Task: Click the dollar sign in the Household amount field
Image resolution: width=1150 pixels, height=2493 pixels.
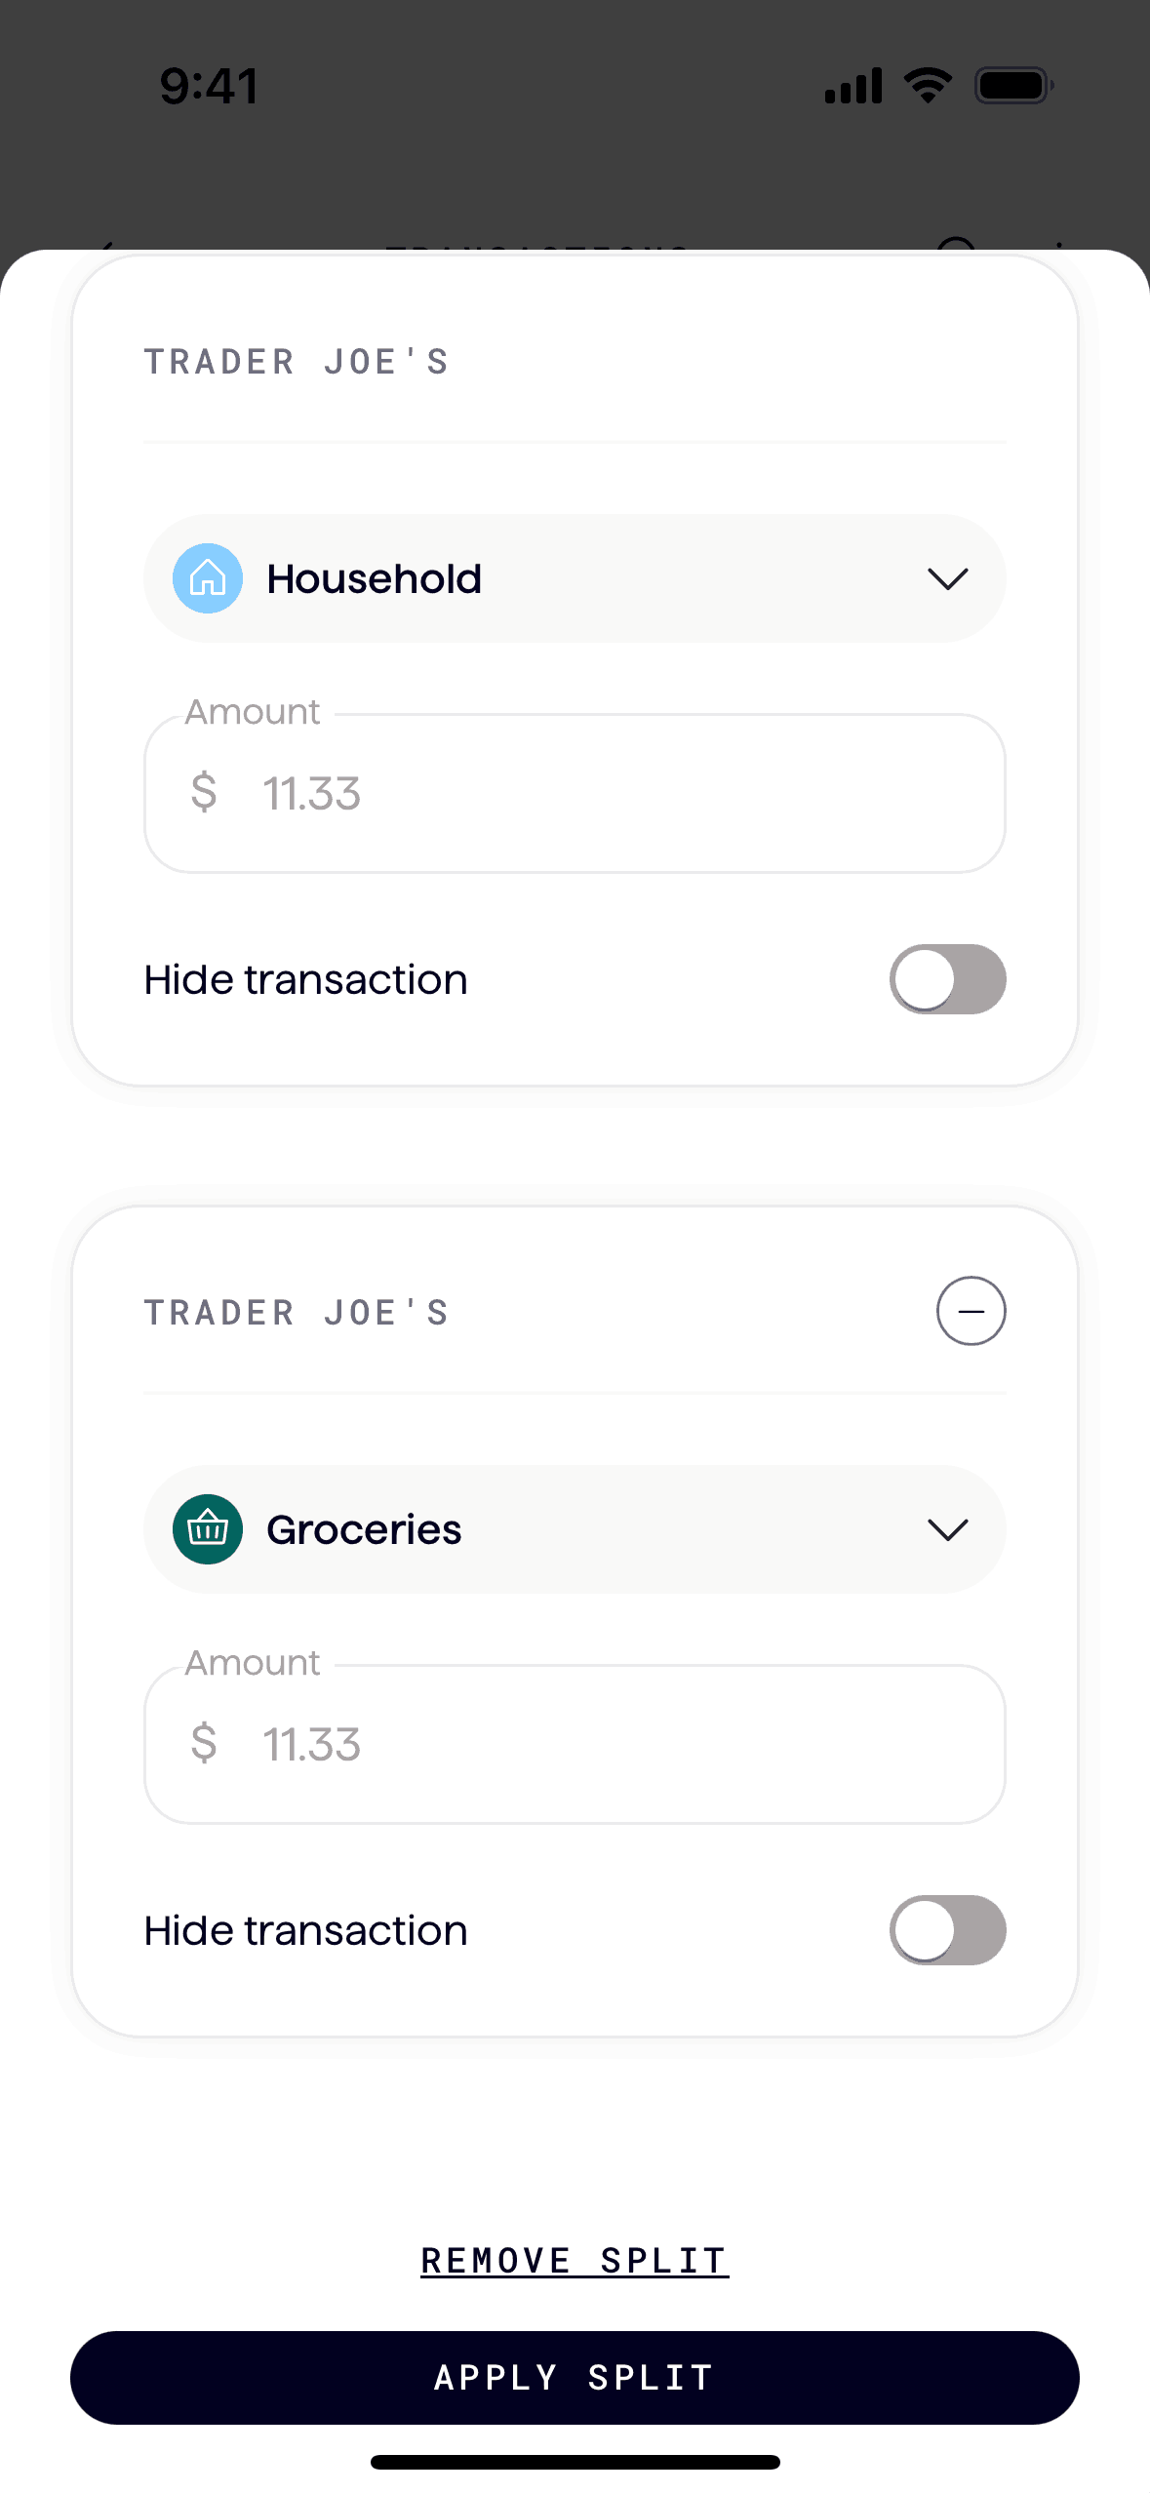Action: (204, 792)
